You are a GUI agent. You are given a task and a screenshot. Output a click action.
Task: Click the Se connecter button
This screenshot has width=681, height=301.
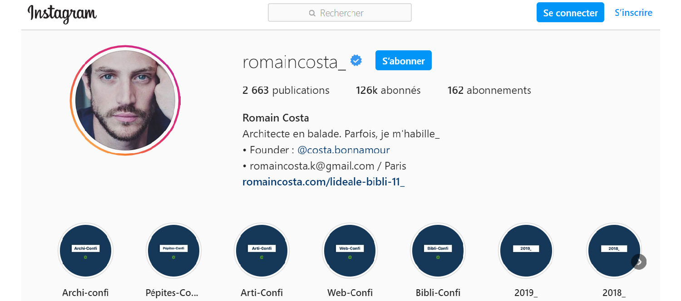click(570, 13)
